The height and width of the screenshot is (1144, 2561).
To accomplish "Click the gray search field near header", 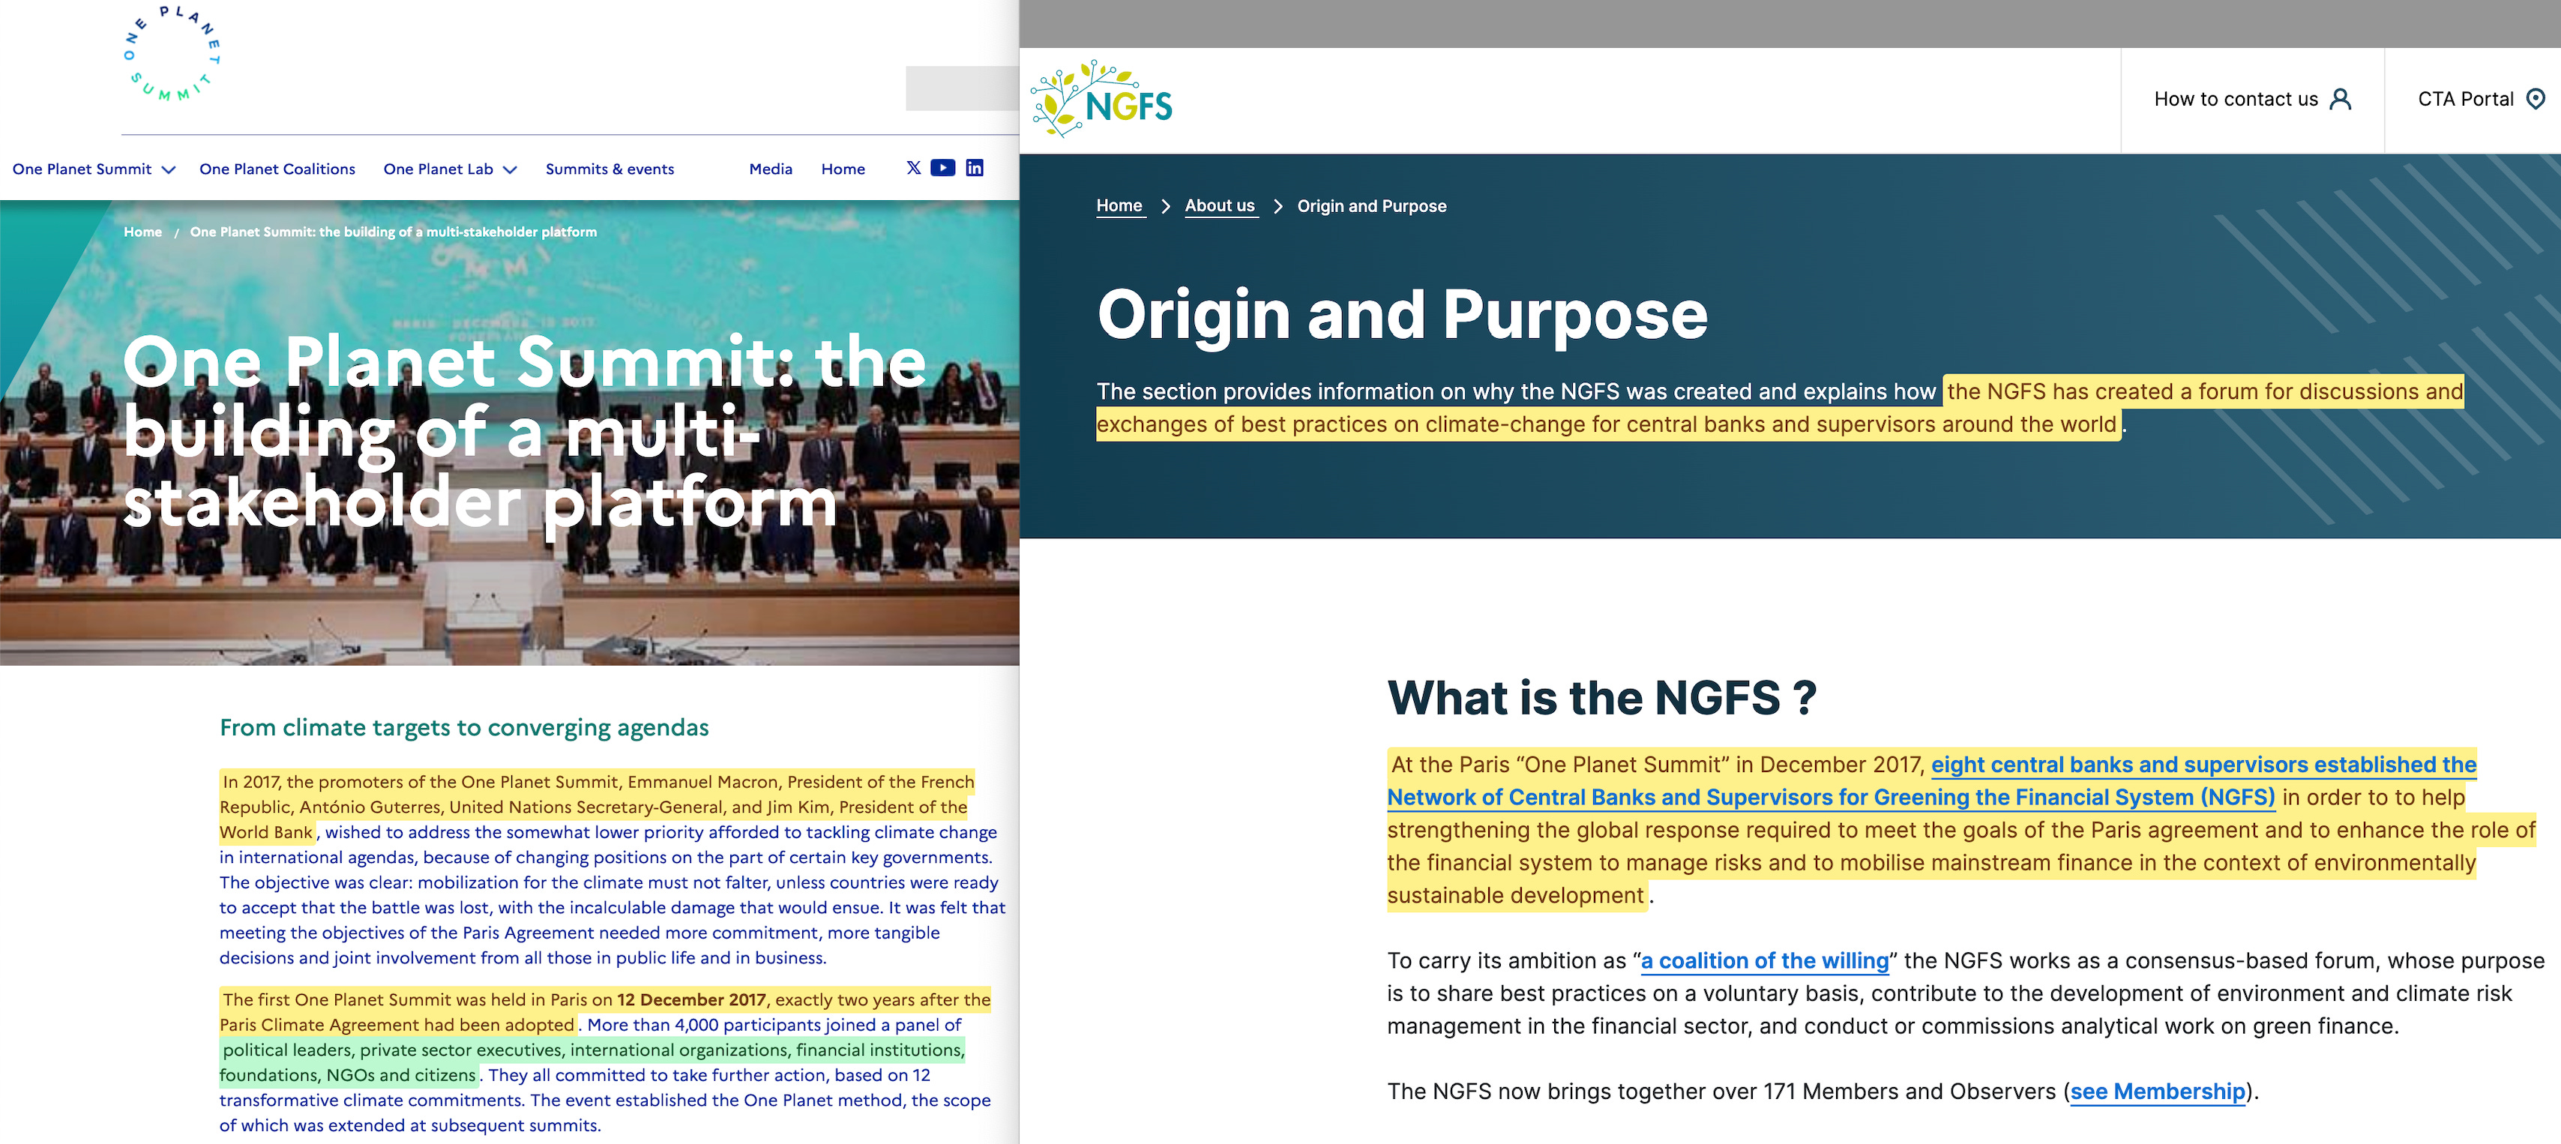I will point(960,88).
